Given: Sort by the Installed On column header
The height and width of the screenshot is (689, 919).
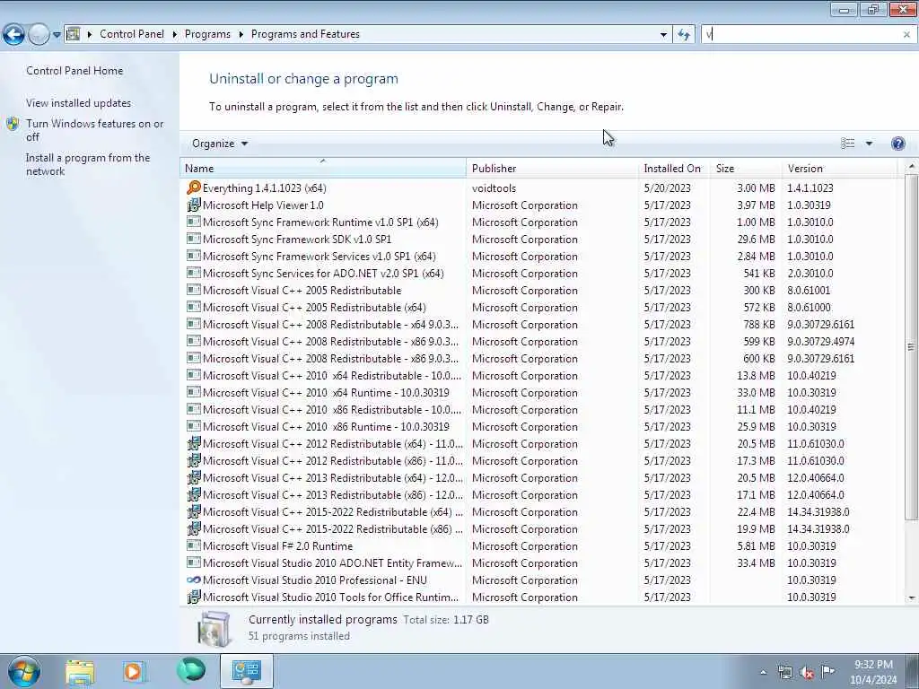Looking at the screenshot, I should click(x=674, y=168).
